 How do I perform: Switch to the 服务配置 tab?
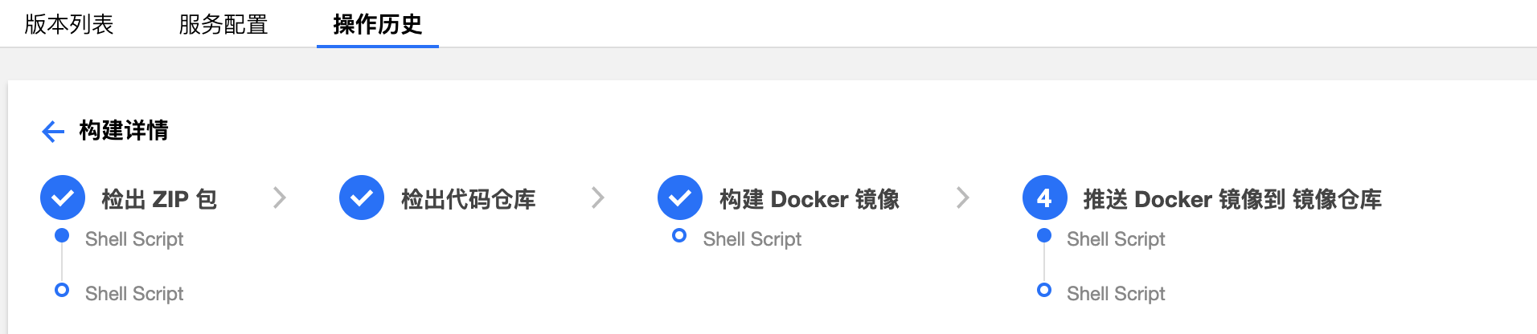pos(223,24)
